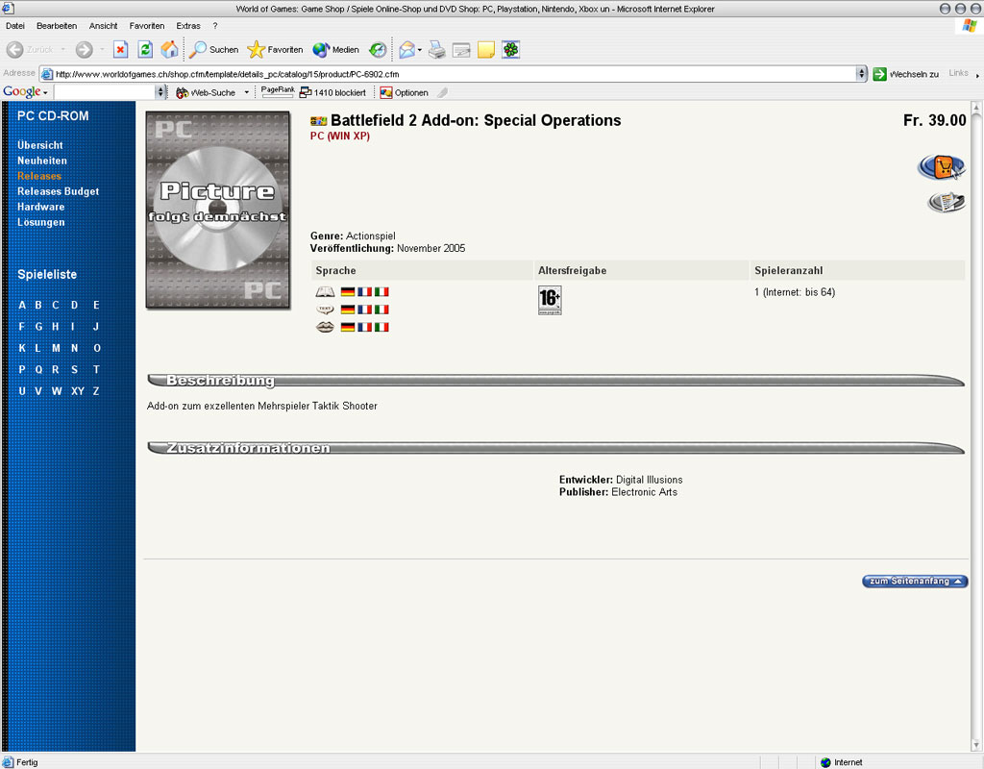
Task: Click the speech lips language icon
Action: click(325, 327)
